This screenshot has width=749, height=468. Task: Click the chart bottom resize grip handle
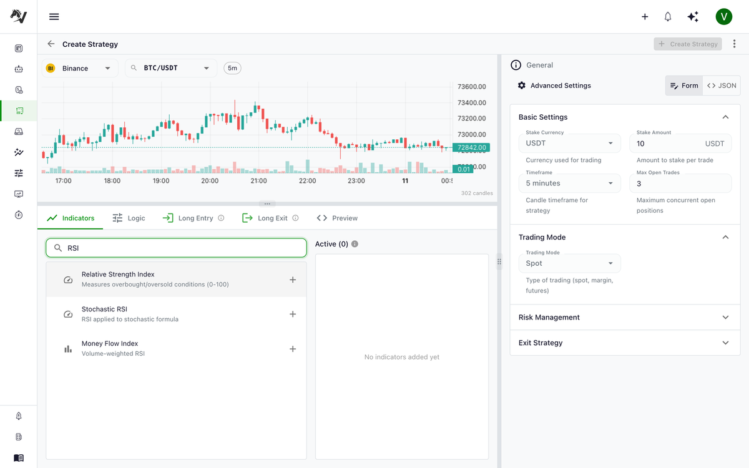(267, 204)
